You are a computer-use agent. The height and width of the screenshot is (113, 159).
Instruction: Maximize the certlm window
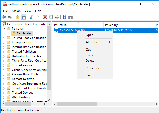[x=142, y=4]
